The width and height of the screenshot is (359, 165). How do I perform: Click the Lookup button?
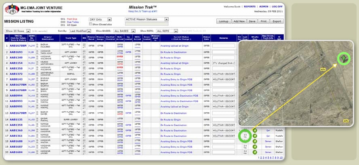tap(223, 21)
